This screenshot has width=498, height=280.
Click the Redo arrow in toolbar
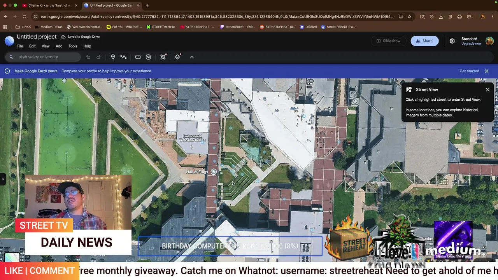pyautogui.click(x=98, y=57)
